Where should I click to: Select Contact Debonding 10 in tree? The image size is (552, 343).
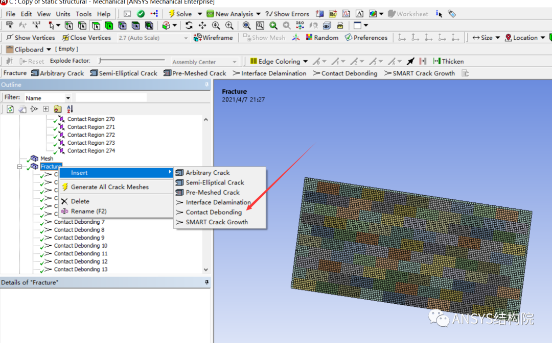point(81,246)
